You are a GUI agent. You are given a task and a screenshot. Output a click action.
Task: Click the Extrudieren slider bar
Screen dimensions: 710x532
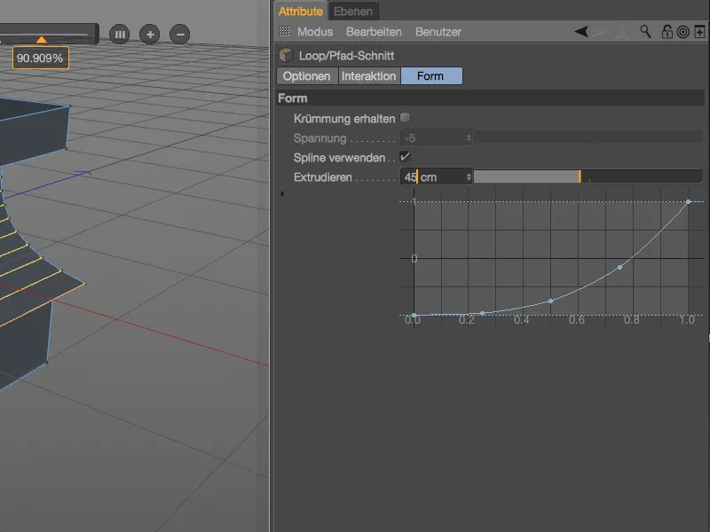588,176
